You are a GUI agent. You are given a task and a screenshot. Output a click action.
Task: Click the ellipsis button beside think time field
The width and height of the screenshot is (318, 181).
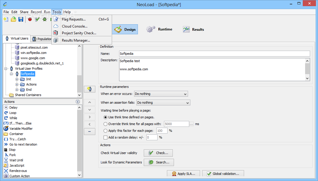coord(192,124)
